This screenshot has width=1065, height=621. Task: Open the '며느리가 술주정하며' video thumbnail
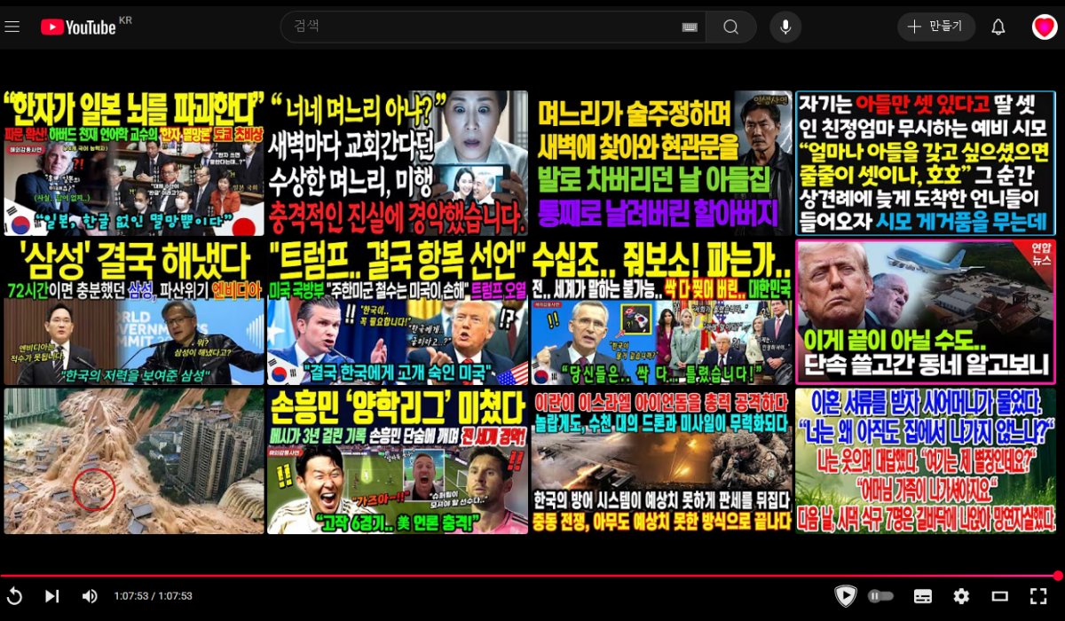click(x=661, y=162)
